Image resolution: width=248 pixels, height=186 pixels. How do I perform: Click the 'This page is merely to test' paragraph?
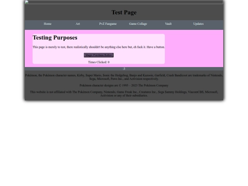99,47
